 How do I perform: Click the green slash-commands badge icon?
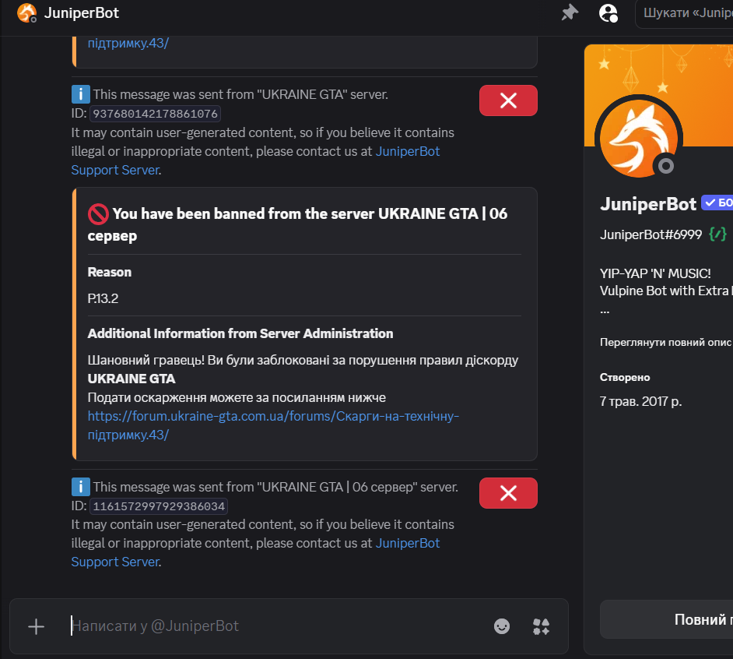(x=718, y=234)
